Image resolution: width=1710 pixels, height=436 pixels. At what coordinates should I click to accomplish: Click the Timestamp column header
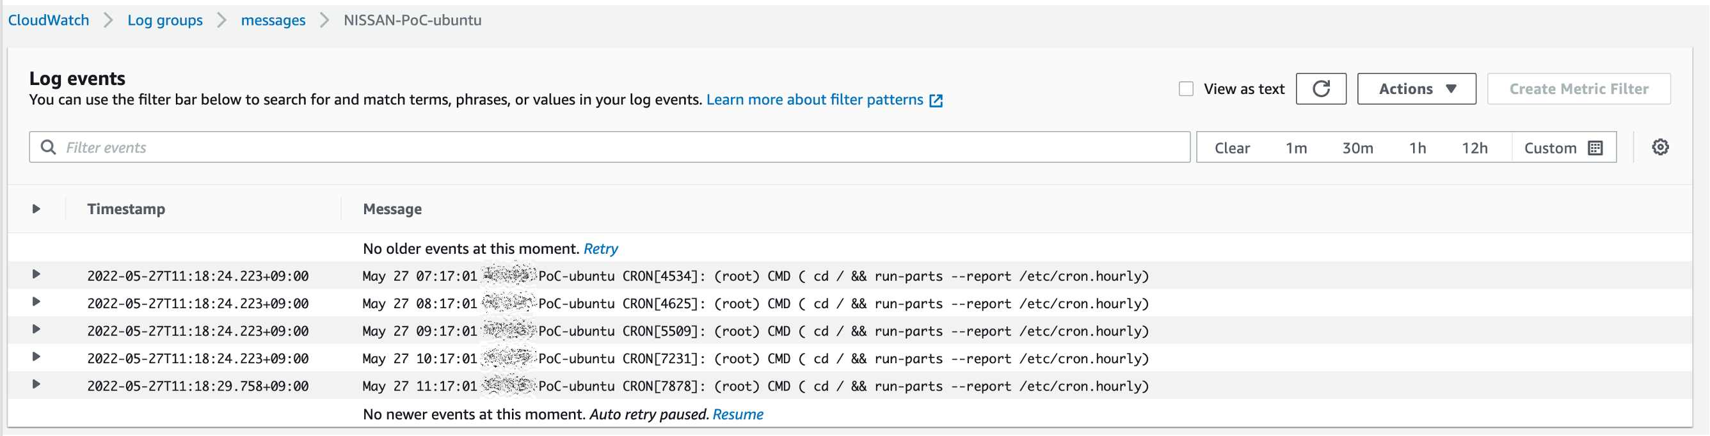[126, 209]
